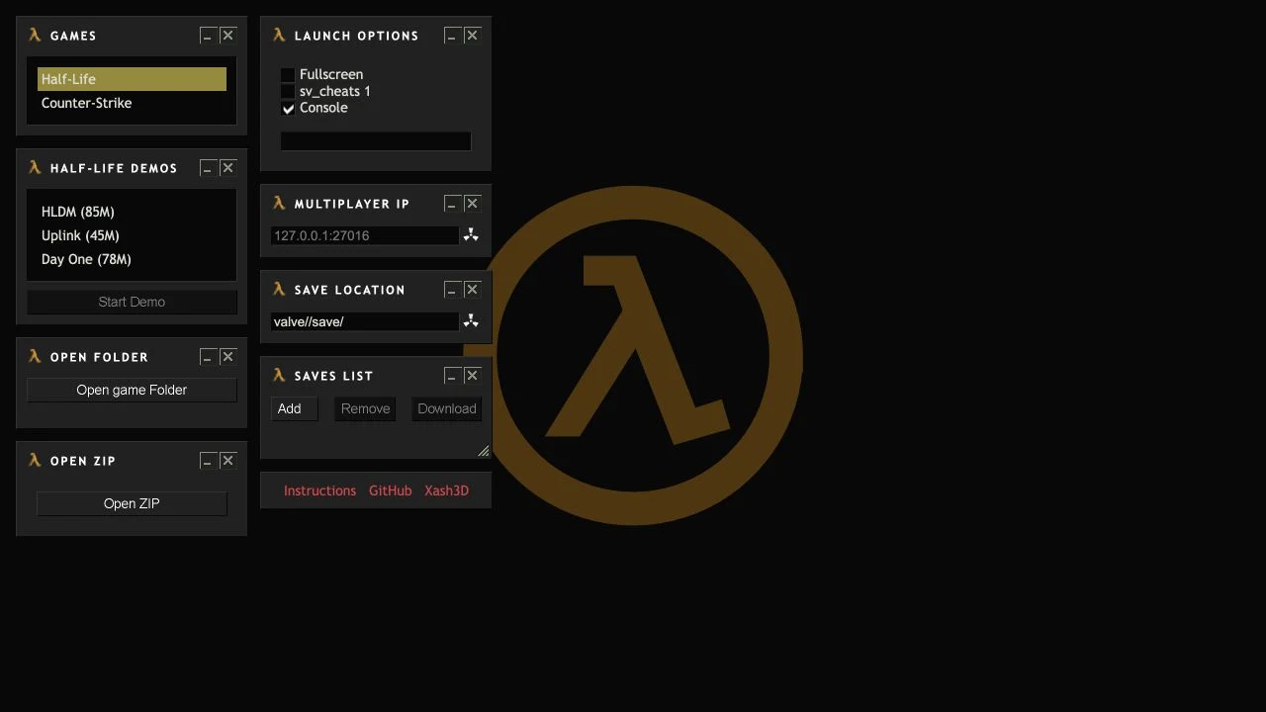
Task: Collapse the Games panel with minimize button
Action: 207,36
